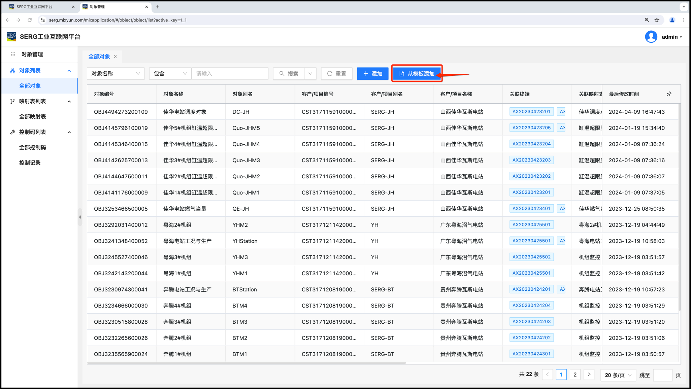Click the 从模板添加 button
The width and height of the screenshot is (691, 389).
pos(417,74)
